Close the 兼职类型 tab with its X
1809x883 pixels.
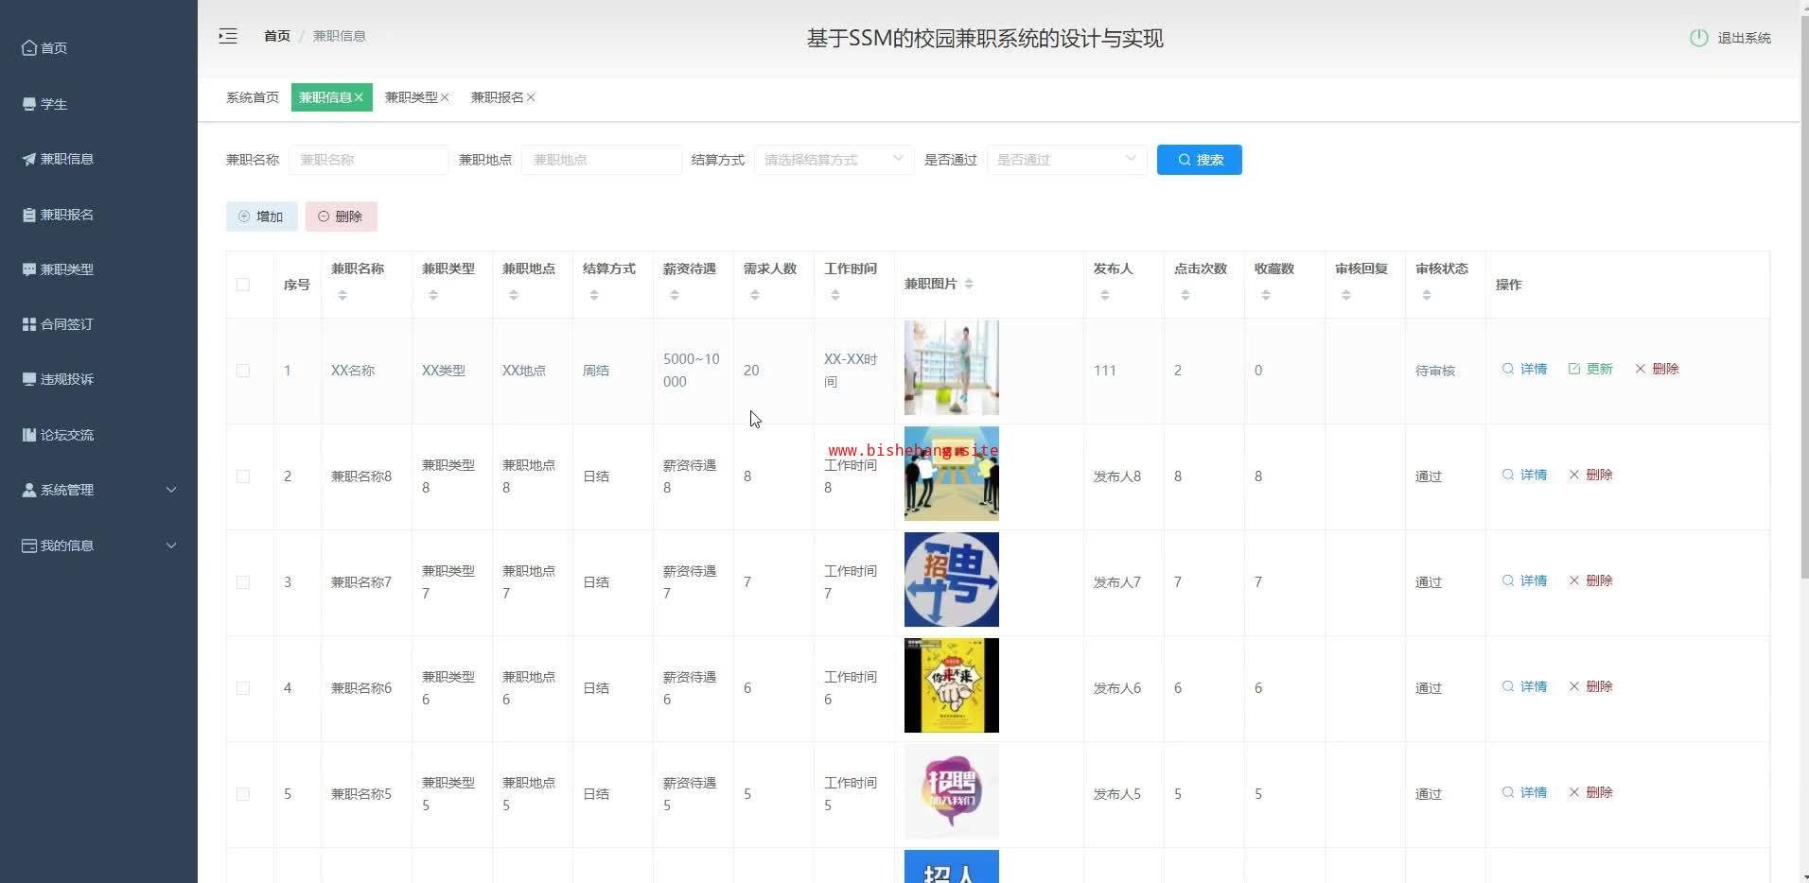(445, 97)
